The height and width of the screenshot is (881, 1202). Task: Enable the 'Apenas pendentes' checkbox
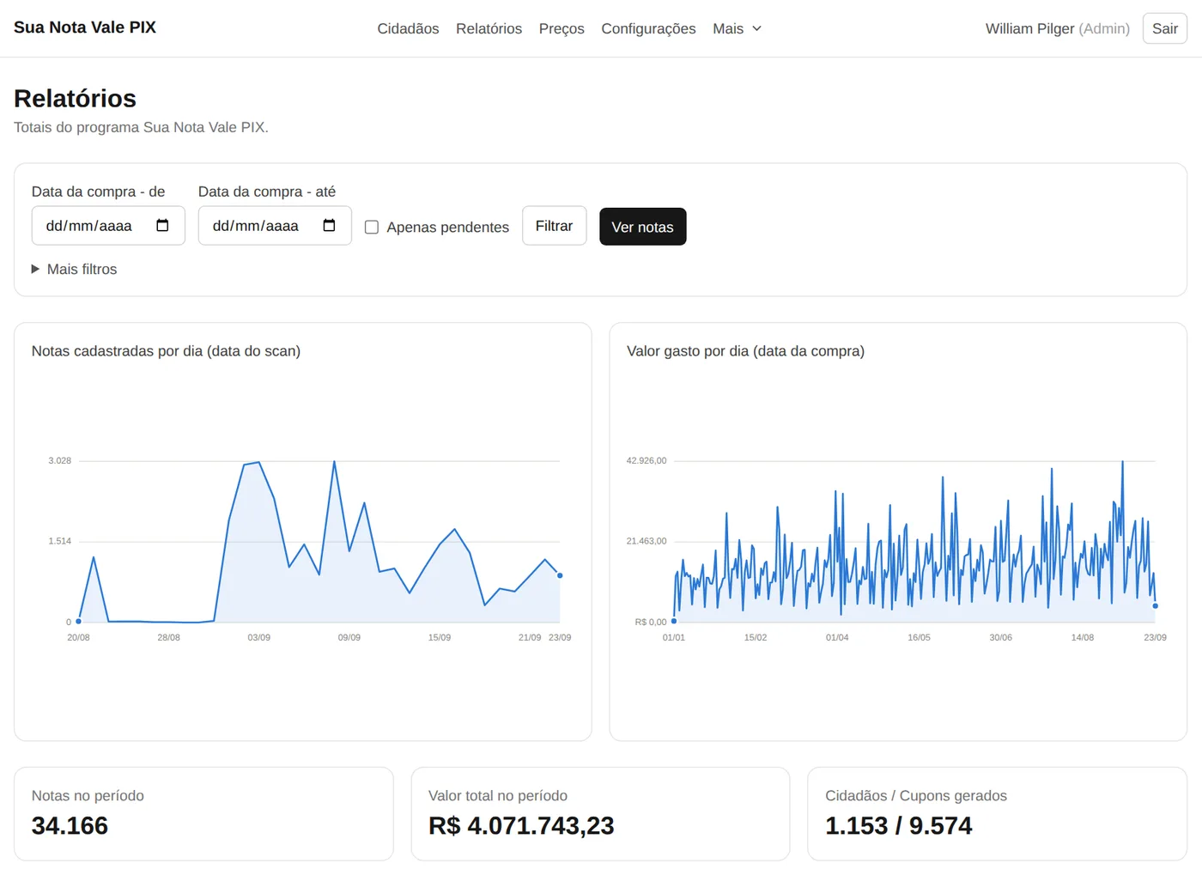[x=372, y=227]
